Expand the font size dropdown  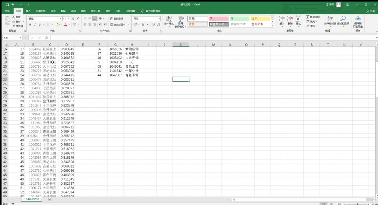pyautogui.click(x=69, y=19)
